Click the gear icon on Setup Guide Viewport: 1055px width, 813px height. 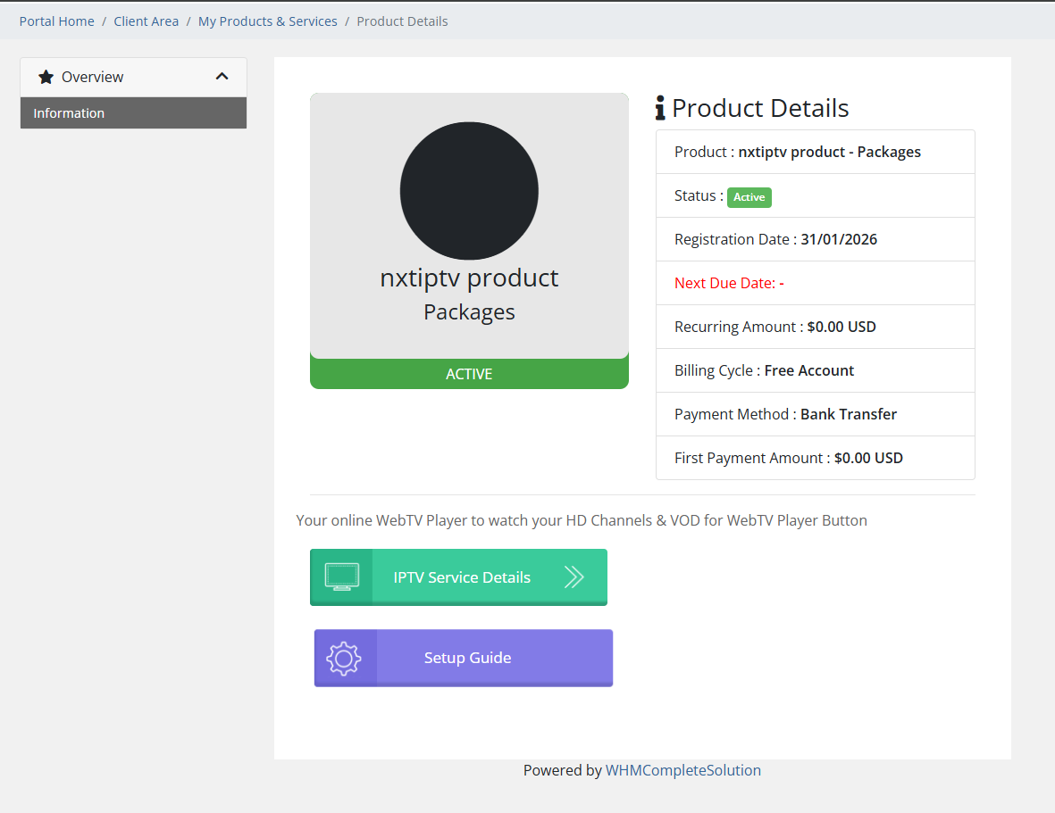(344, 659)
